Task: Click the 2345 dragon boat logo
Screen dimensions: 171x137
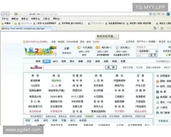Action: 40,51
